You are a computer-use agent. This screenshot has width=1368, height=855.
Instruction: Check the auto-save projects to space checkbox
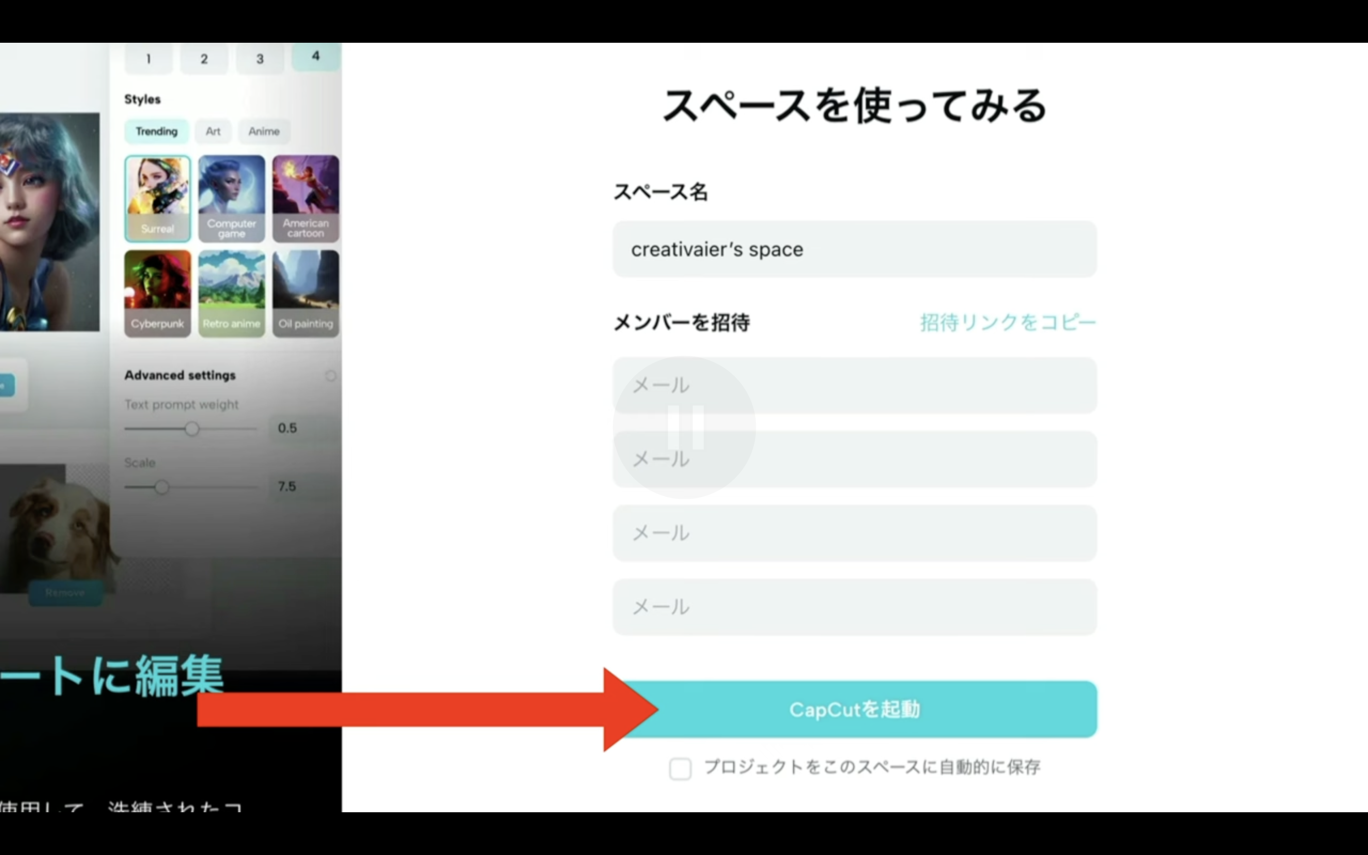pos(680,769)
